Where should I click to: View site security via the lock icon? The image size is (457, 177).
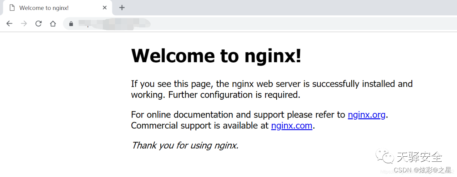[x=71, y=24]
